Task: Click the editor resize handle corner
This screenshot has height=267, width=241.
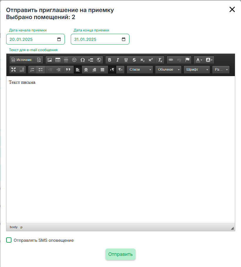Action: tap(232, 228)
